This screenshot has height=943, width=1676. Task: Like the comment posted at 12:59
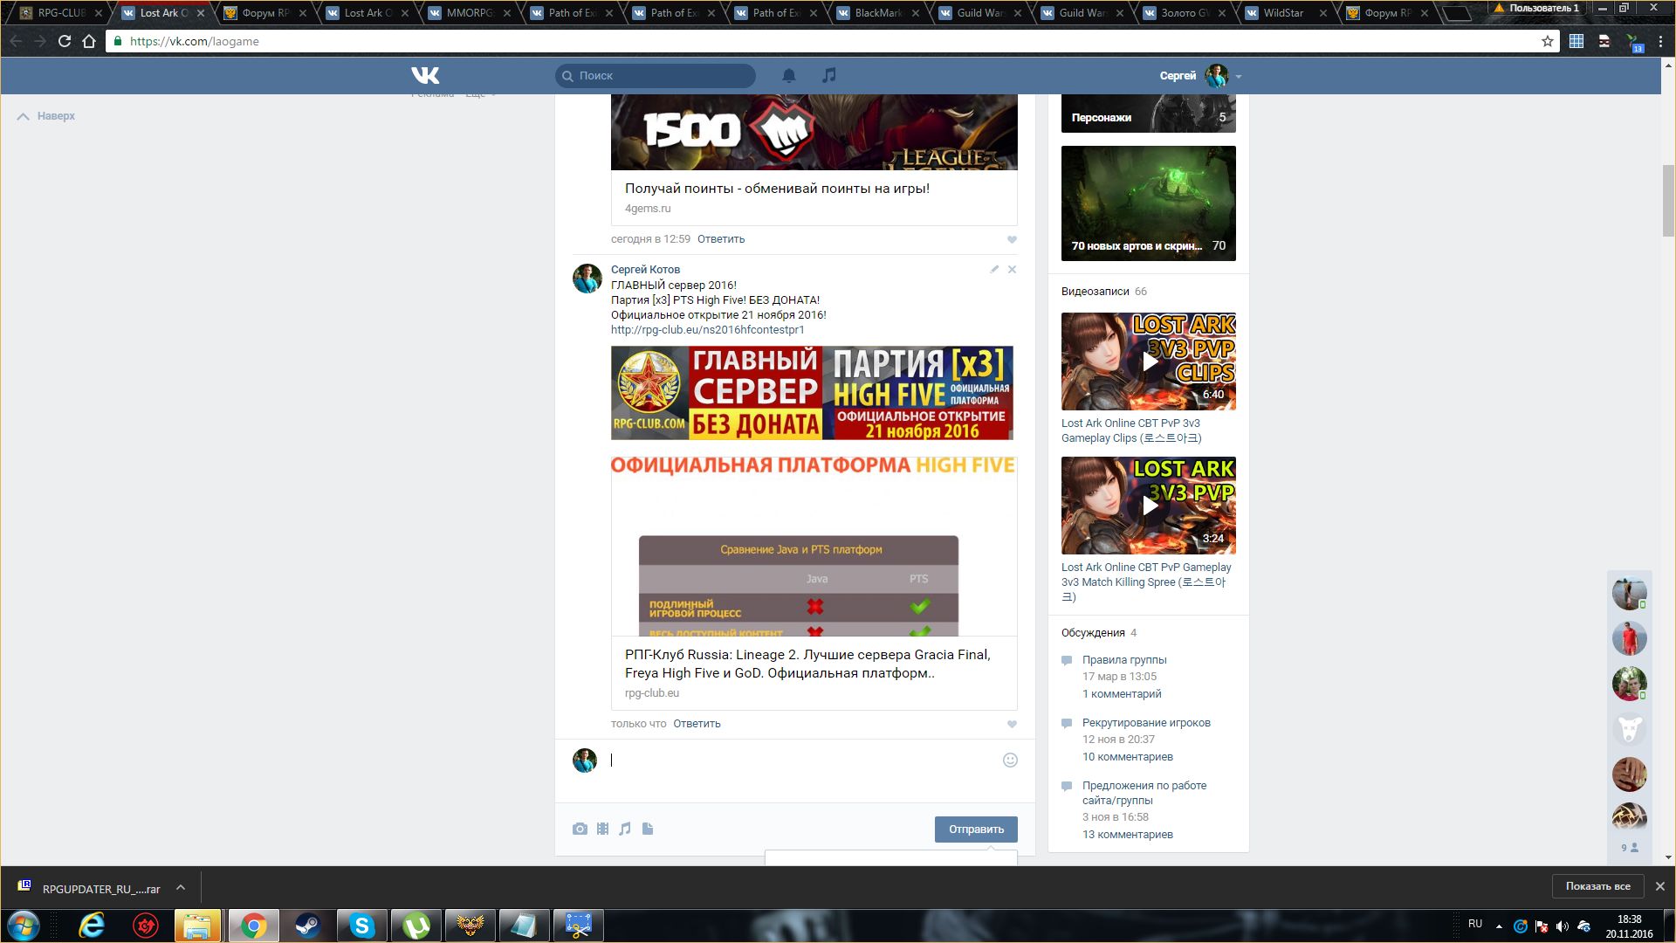[x=1012, y=240]
